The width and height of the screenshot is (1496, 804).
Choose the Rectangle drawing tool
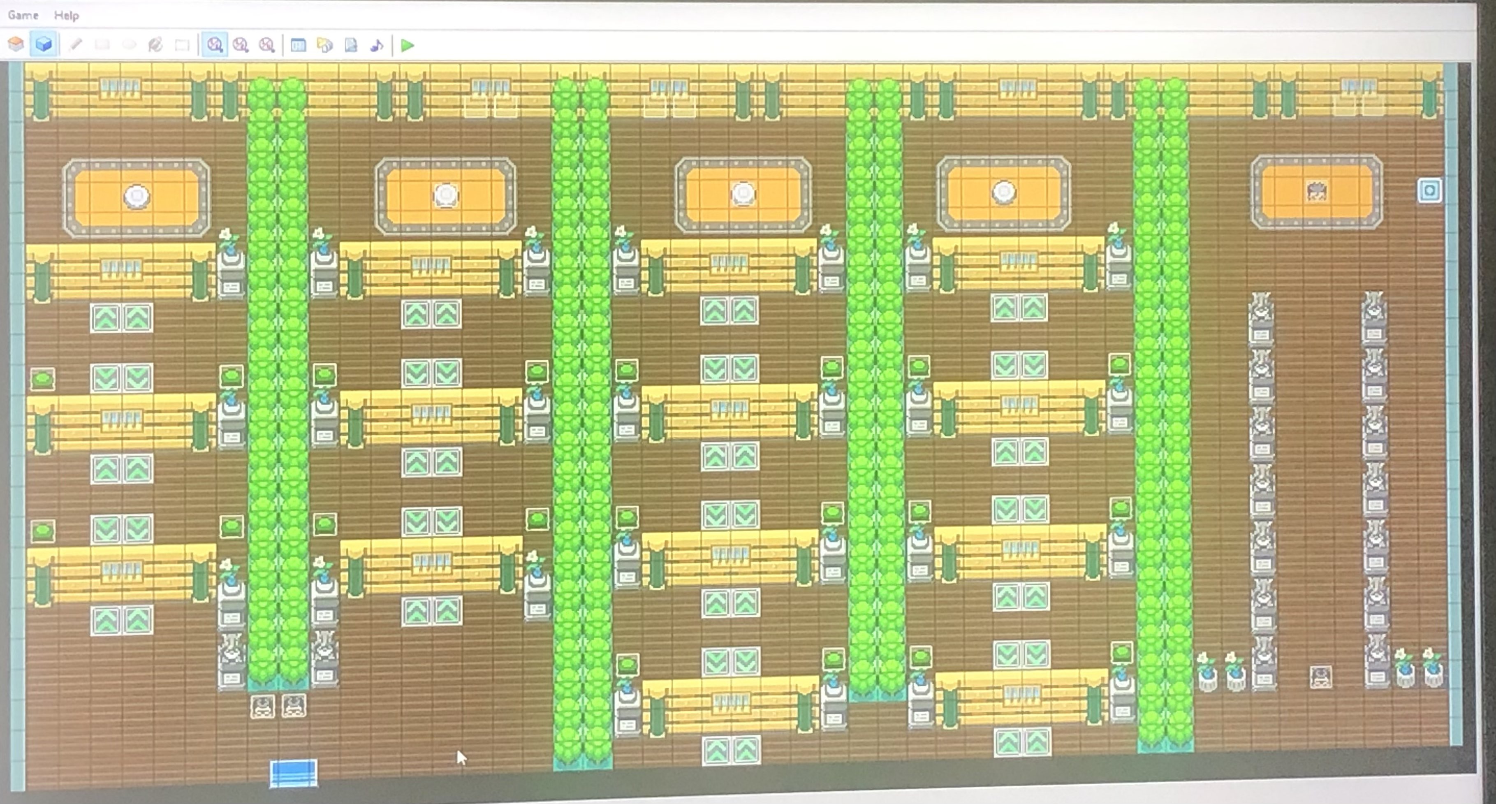(102, 45)
